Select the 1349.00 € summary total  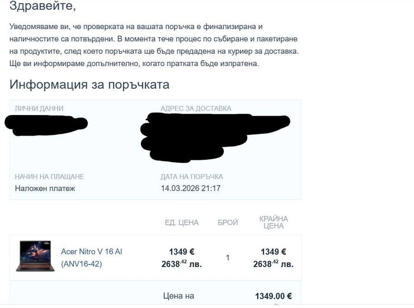[x=273, y=296]
